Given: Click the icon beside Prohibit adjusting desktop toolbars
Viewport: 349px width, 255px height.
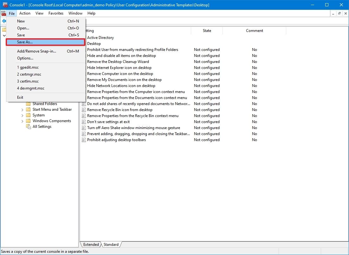Looking at the screenshot, I should pyautogui.click(x=84, y=140).
